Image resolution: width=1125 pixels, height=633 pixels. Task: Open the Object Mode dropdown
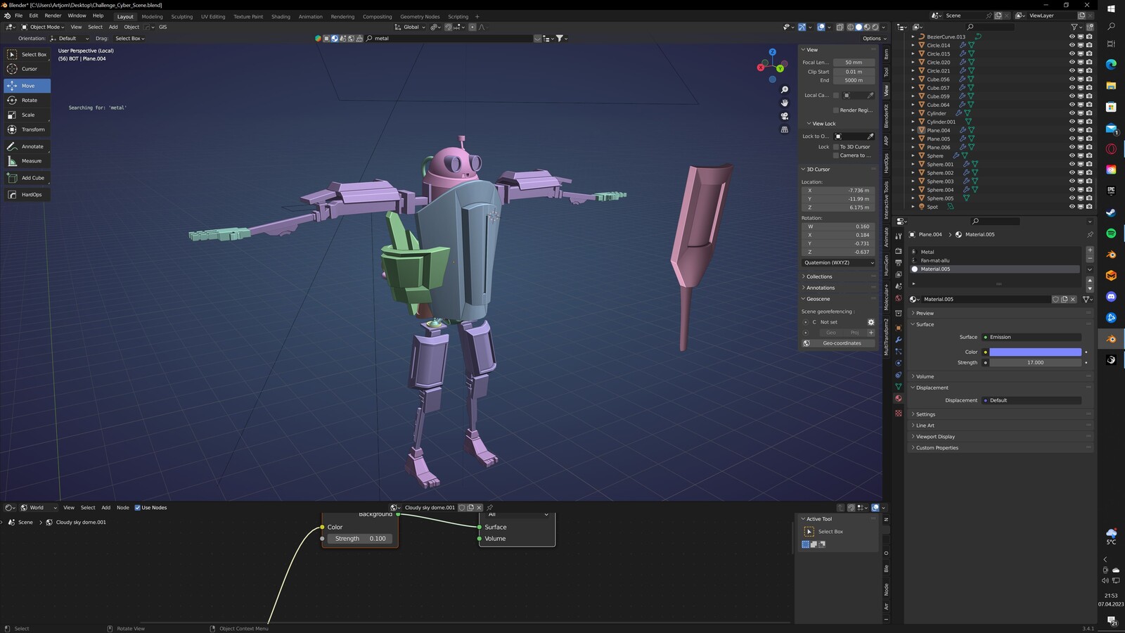point(44,27)
